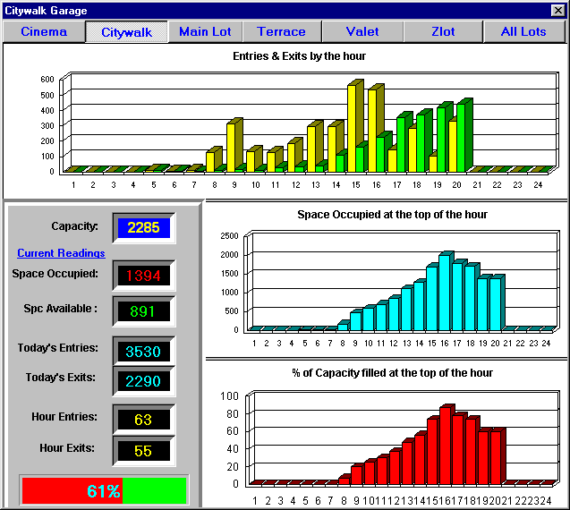Click the red bar at hour 20
Image resolution: width=570 pixels, height=510 pixels.
point(496,457)
